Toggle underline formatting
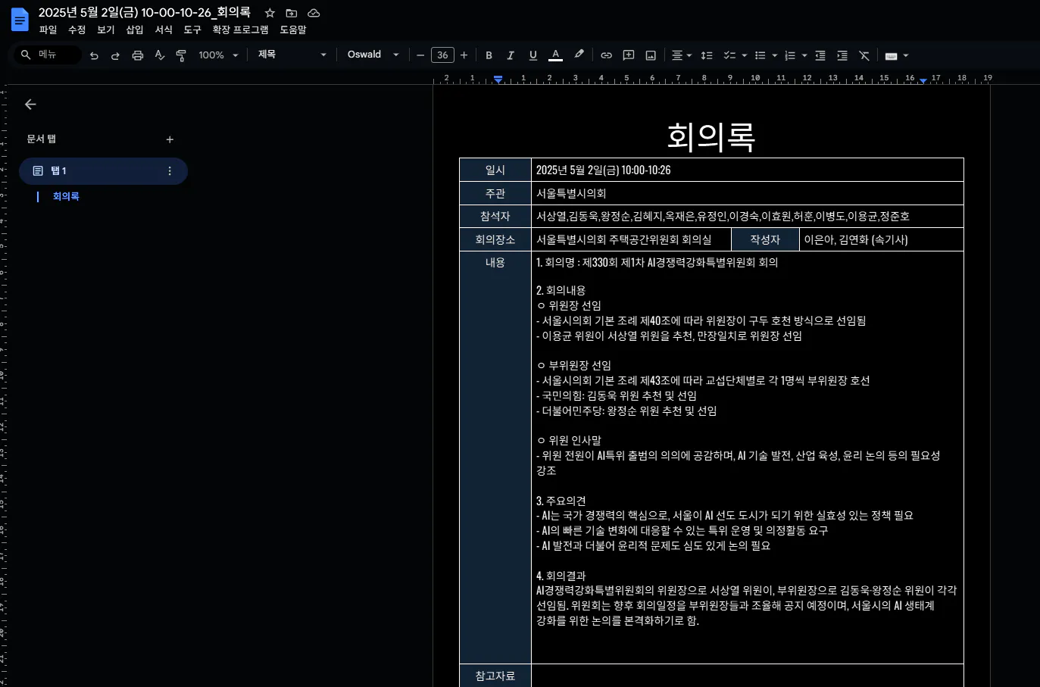Screen dimensions: 1040x687 click(532, 55)
